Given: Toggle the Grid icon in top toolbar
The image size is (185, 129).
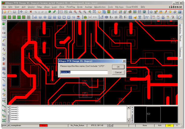Looking at the screenshot, I should (116, 12).
